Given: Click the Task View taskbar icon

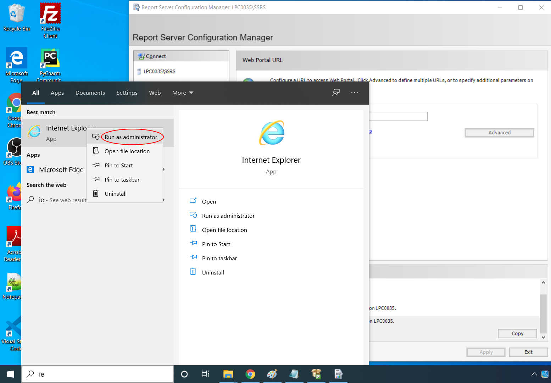Looking at the screenshot, I should coord(205,374).
